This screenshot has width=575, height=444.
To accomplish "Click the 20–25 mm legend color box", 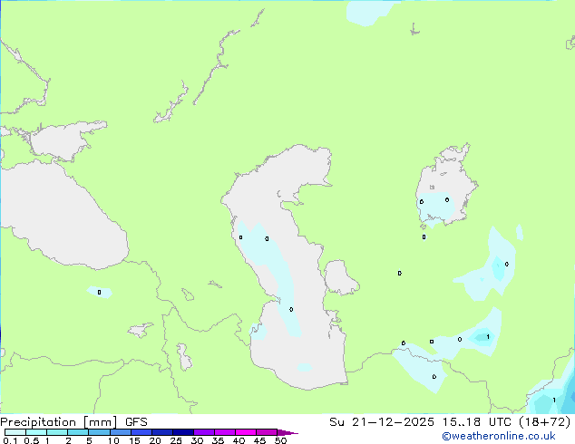I will pos(162,432).
